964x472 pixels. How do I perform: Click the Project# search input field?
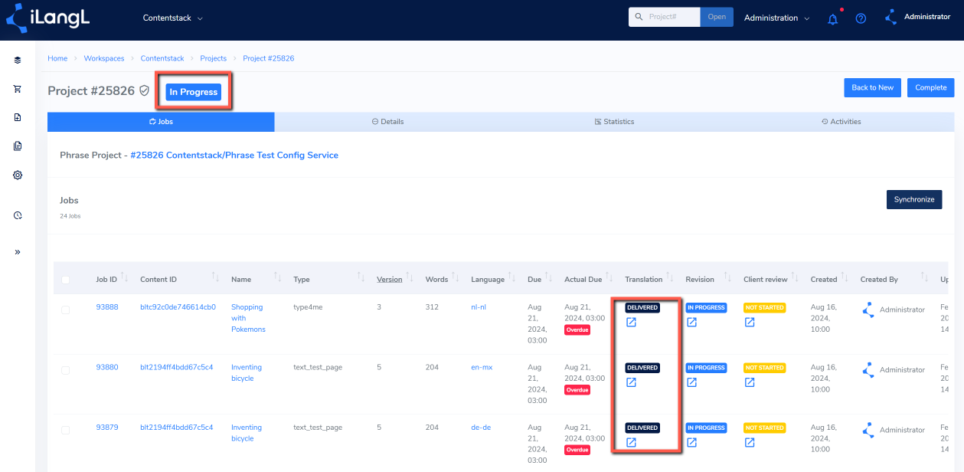click(672, 17)
